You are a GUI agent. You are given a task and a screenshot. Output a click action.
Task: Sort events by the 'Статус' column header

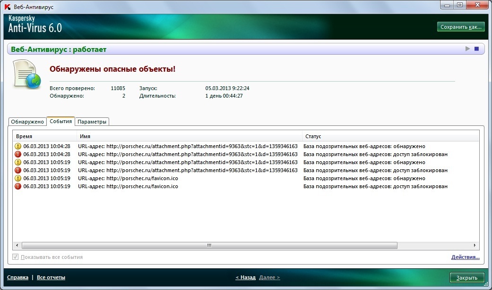click(x=391, y=136)
